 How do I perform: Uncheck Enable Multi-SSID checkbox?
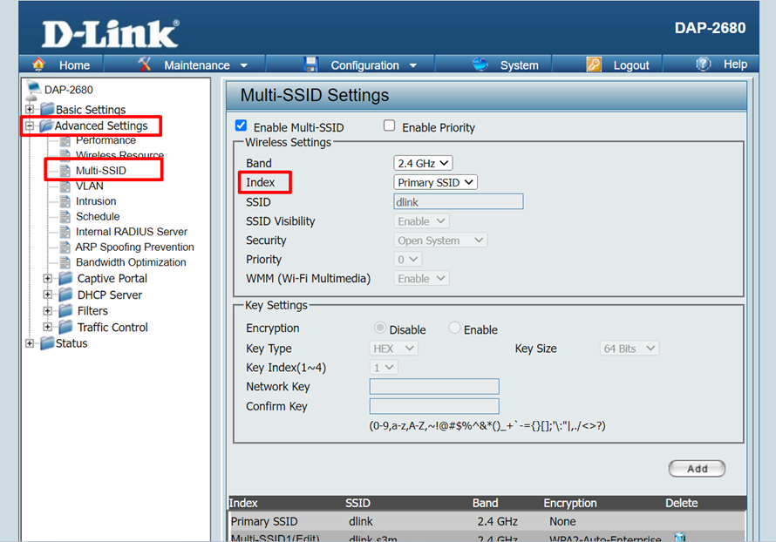pos(241,125)
